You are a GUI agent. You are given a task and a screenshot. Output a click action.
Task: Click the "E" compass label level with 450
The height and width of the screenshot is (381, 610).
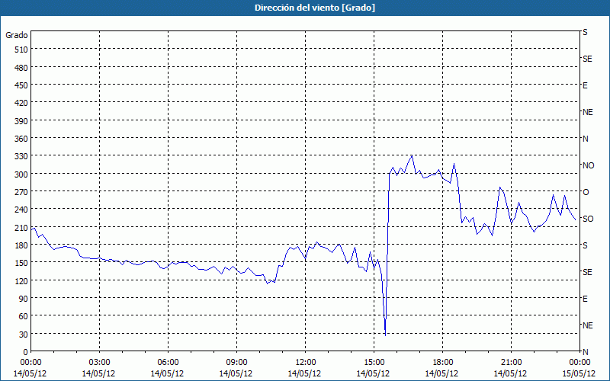click(x=585, y=85)
